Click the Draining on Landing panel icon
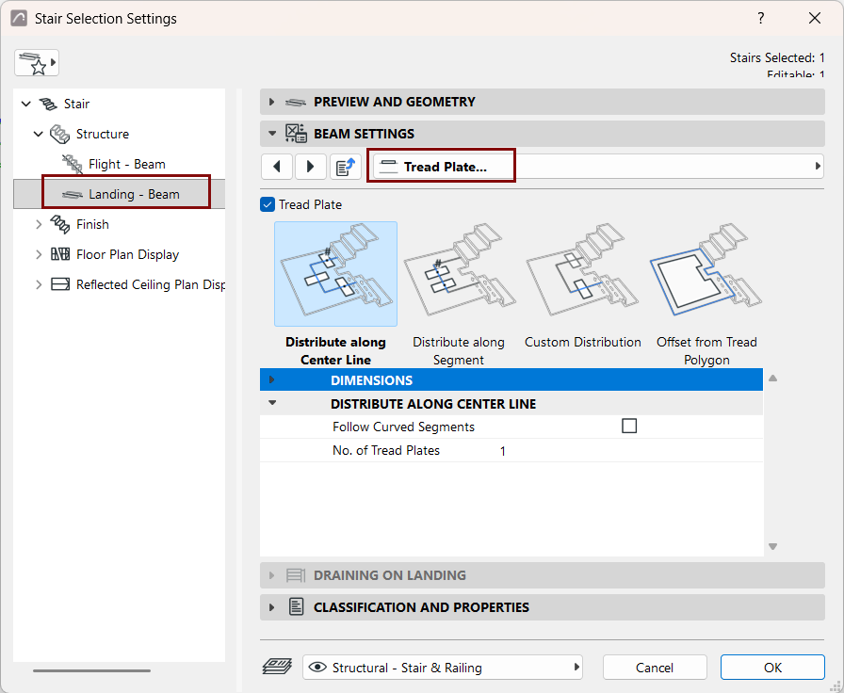 tap(296, 575)
